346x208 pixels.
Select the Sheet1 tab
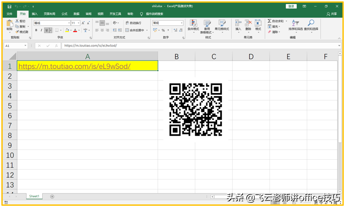34,196
